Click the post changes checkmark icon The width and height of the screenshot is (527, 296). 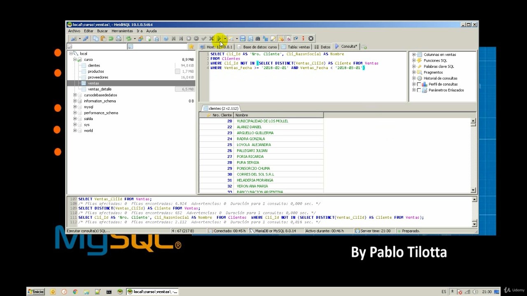204,39
